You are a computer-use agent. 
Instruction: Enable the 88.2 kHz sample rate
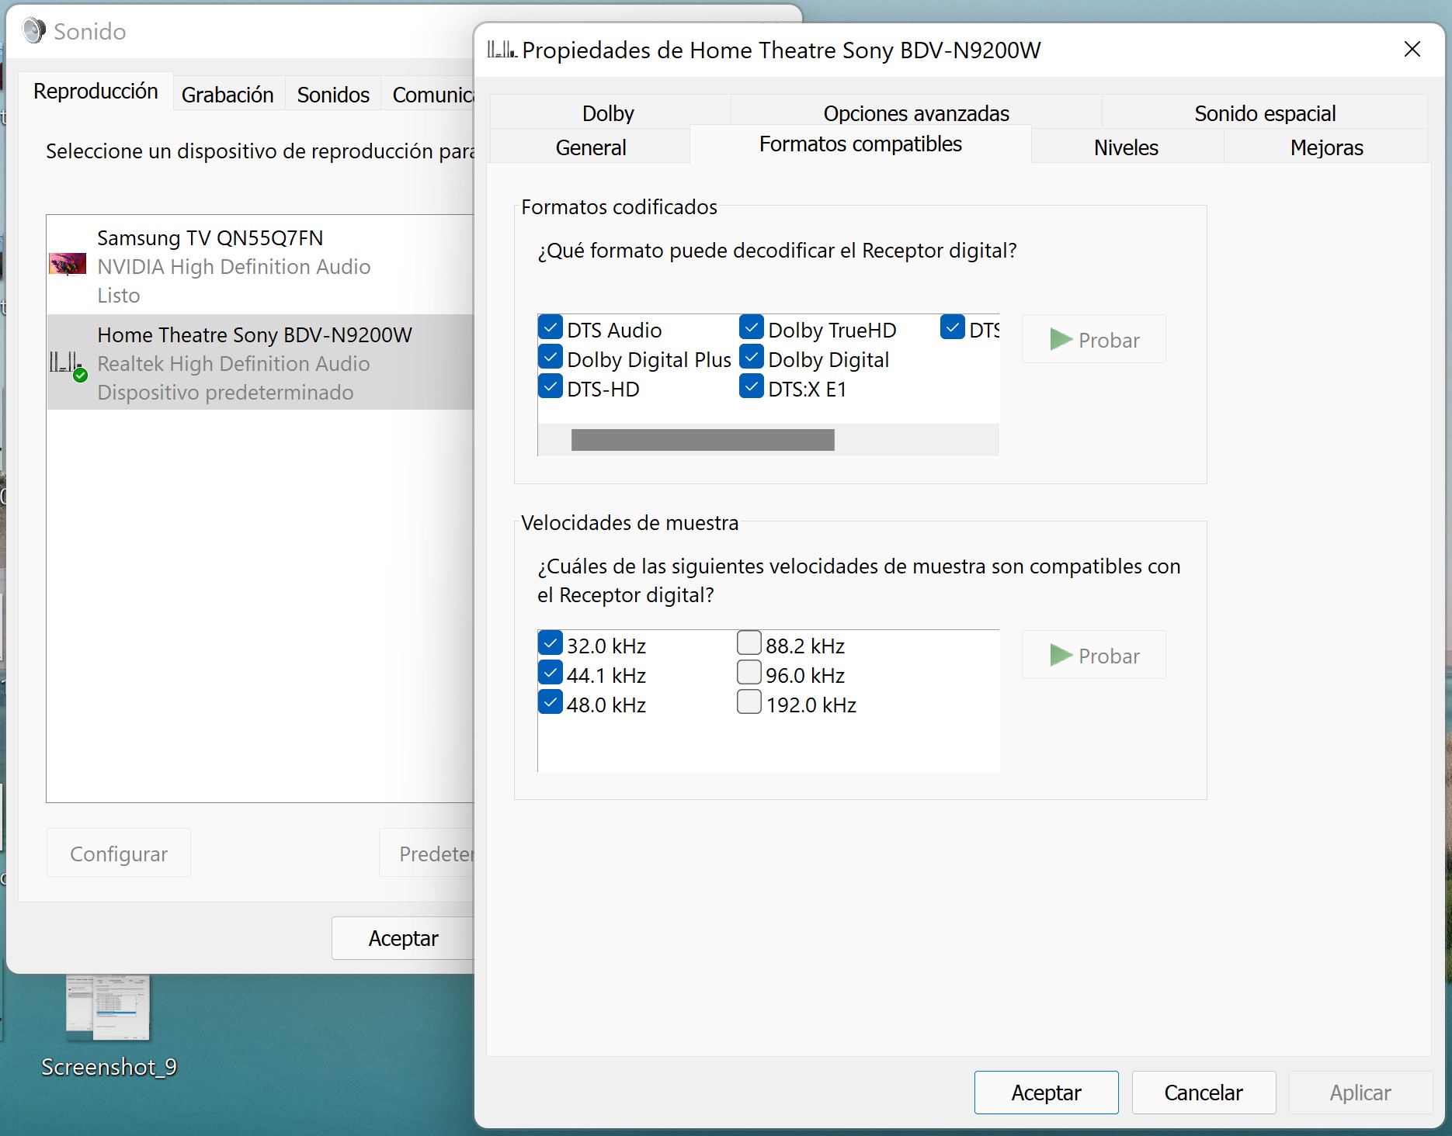tap(749, 643)
